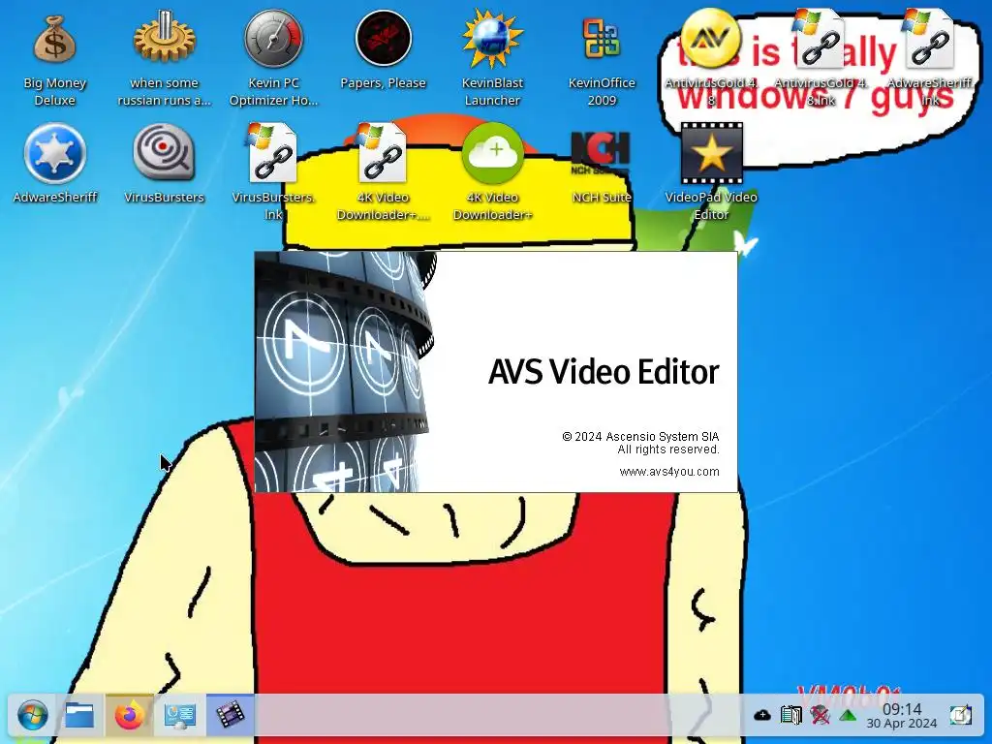Open NCH Suite desktop icon

602,154
